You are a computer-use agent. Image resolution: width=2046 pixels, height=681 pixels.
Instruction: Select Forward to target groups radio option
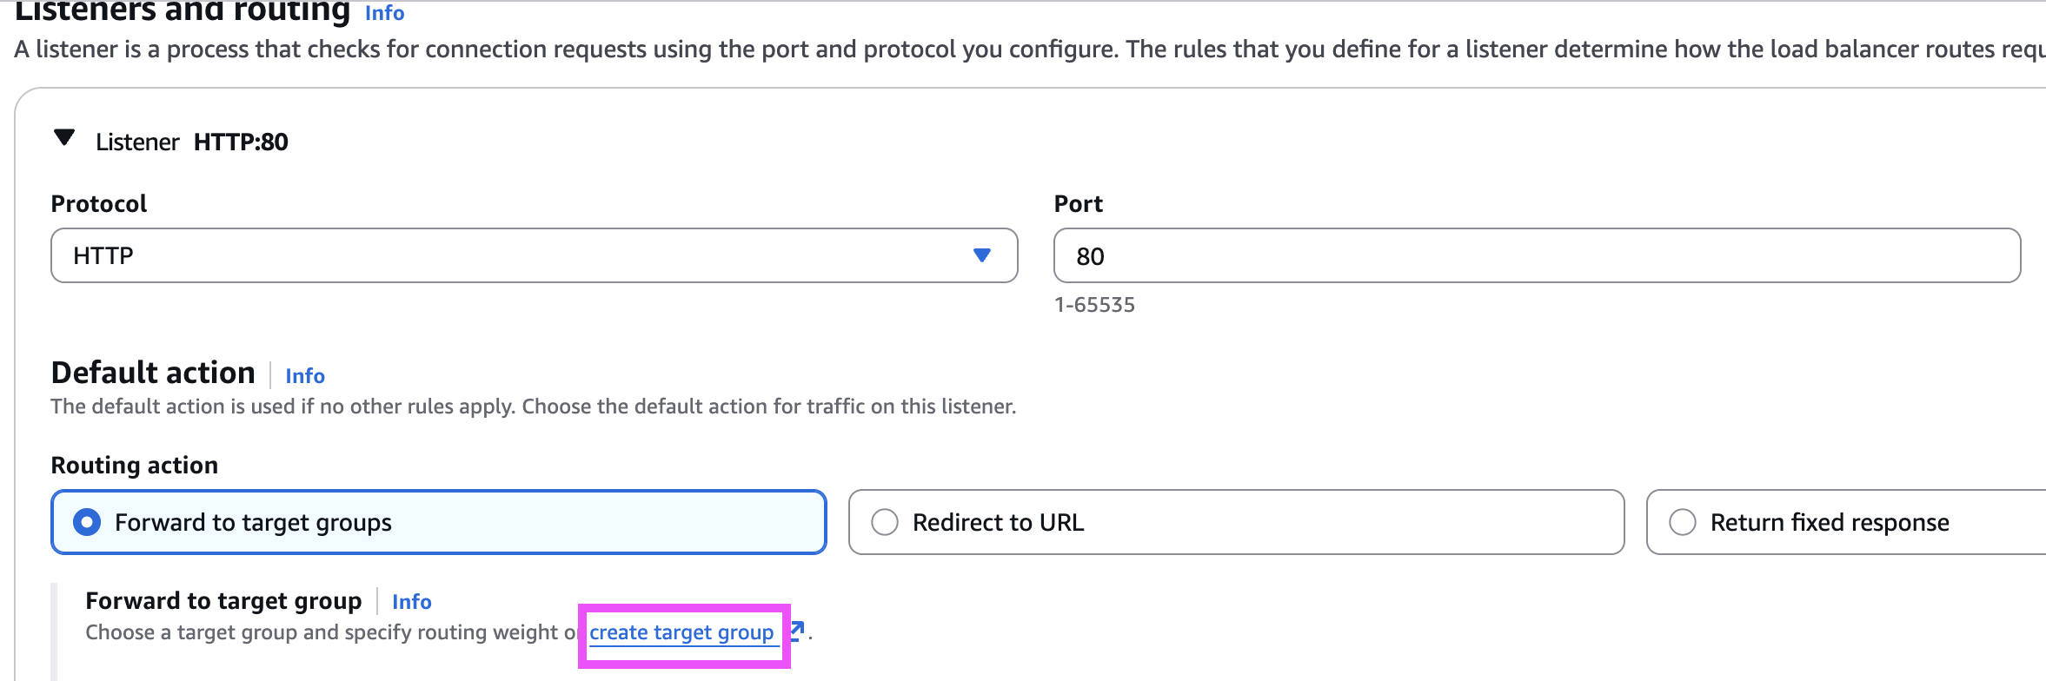87,522
